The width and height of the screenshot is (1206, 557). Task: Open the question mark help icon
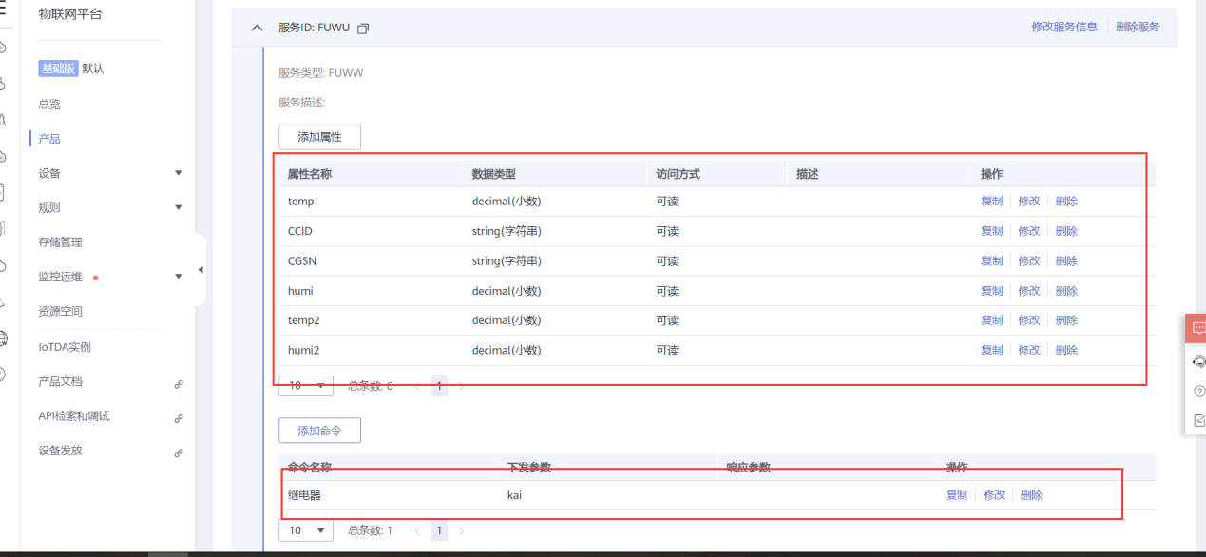[x=1198, y=391]
